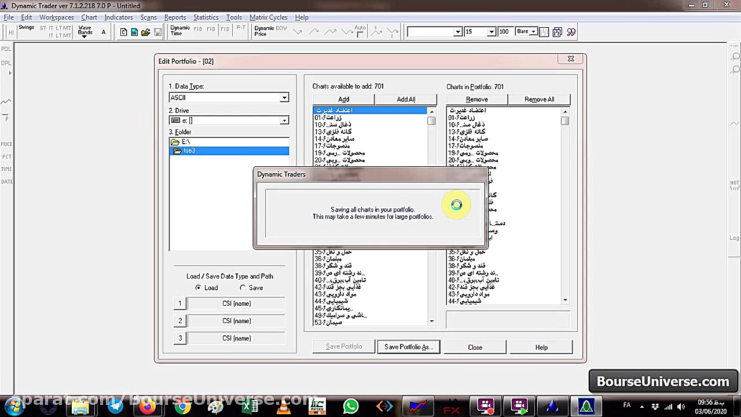Open the Indicators menu
This screenshot has height=417, width=741.
point(118,17)
